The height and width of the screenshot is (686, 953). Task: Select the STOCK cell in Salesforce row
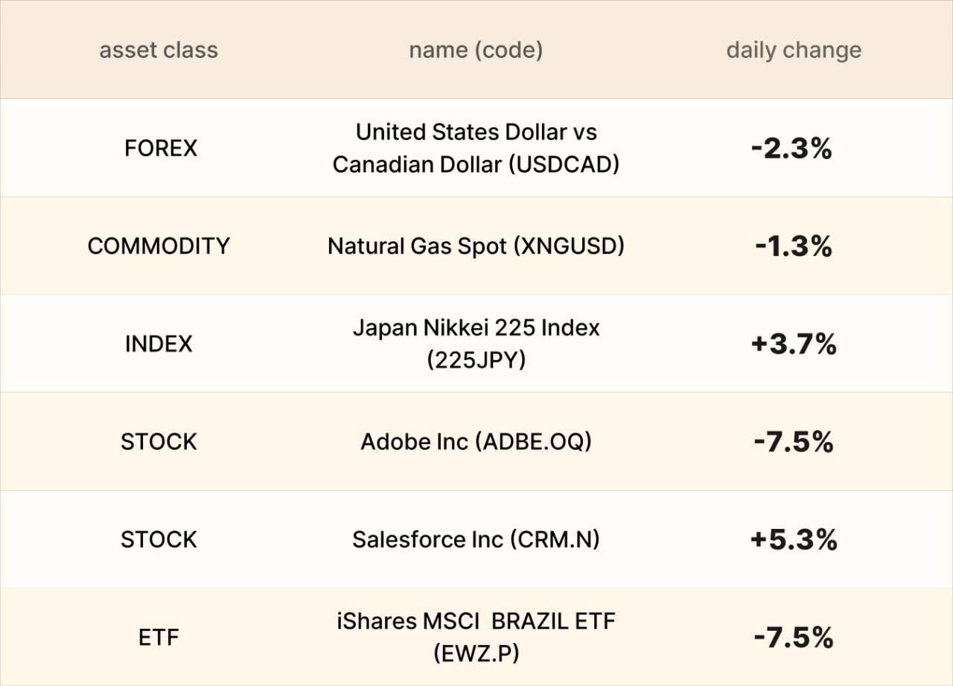[159, 539]
